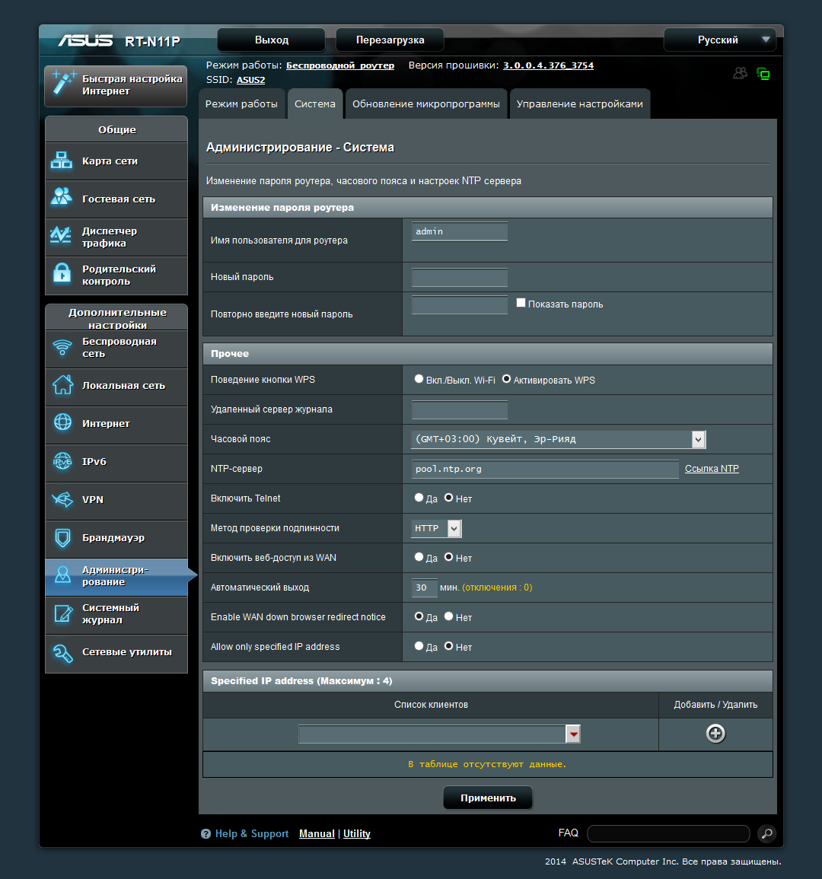Switch to Управление настройками tab
This screenshot has height=879, width=822.
580,104
